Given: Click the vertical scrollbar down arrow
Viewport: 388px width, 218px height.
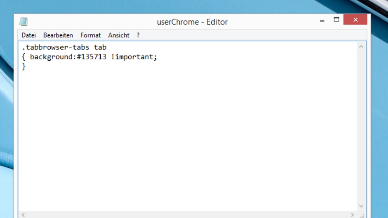Looking at the screenshot, I should coord(361,206).
